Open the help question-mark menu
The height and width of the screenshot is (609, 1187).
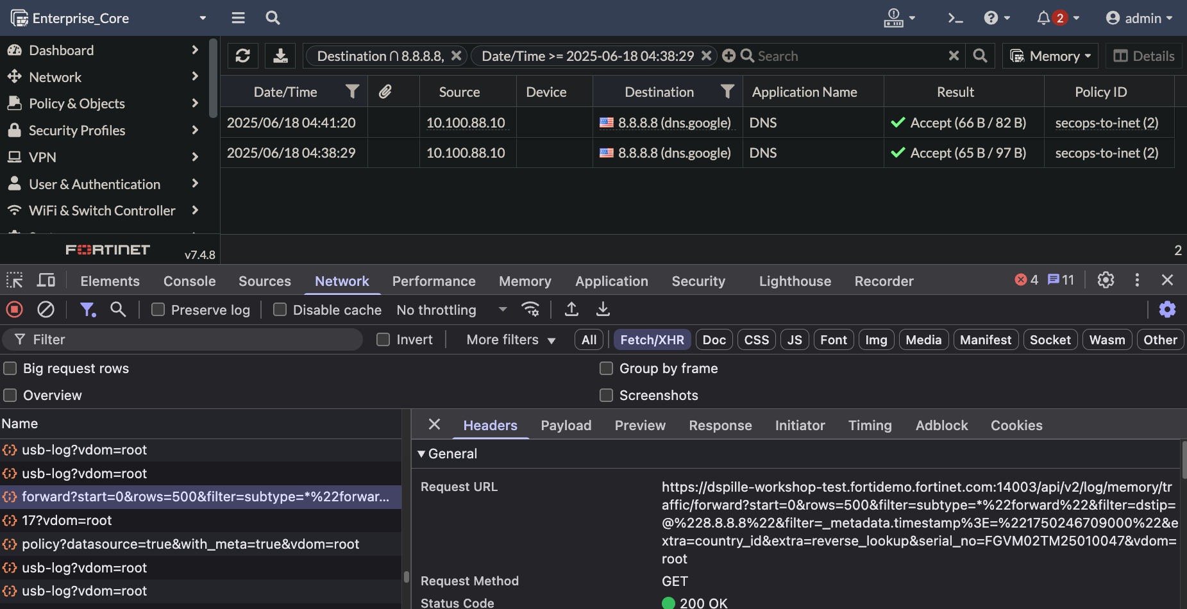point(997,18)
